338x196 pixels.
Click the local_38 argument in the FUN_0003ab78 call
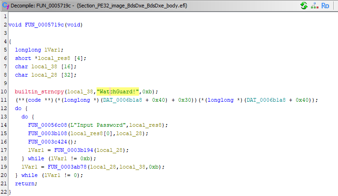coord(132,167)
